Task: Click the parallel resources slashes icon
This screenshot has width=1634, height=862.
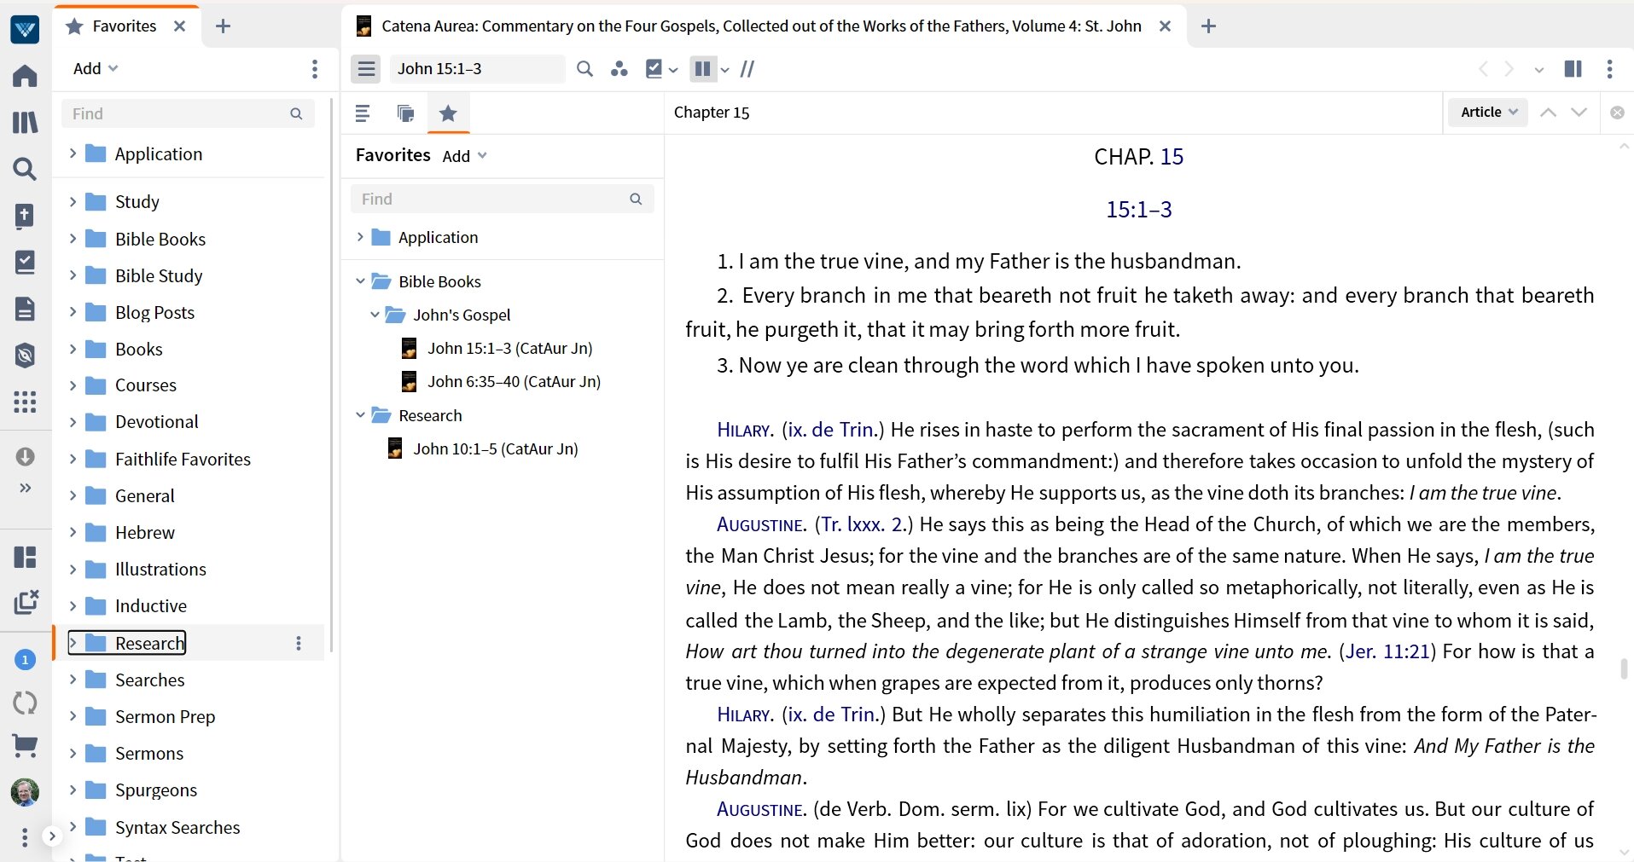Action: 747,69
